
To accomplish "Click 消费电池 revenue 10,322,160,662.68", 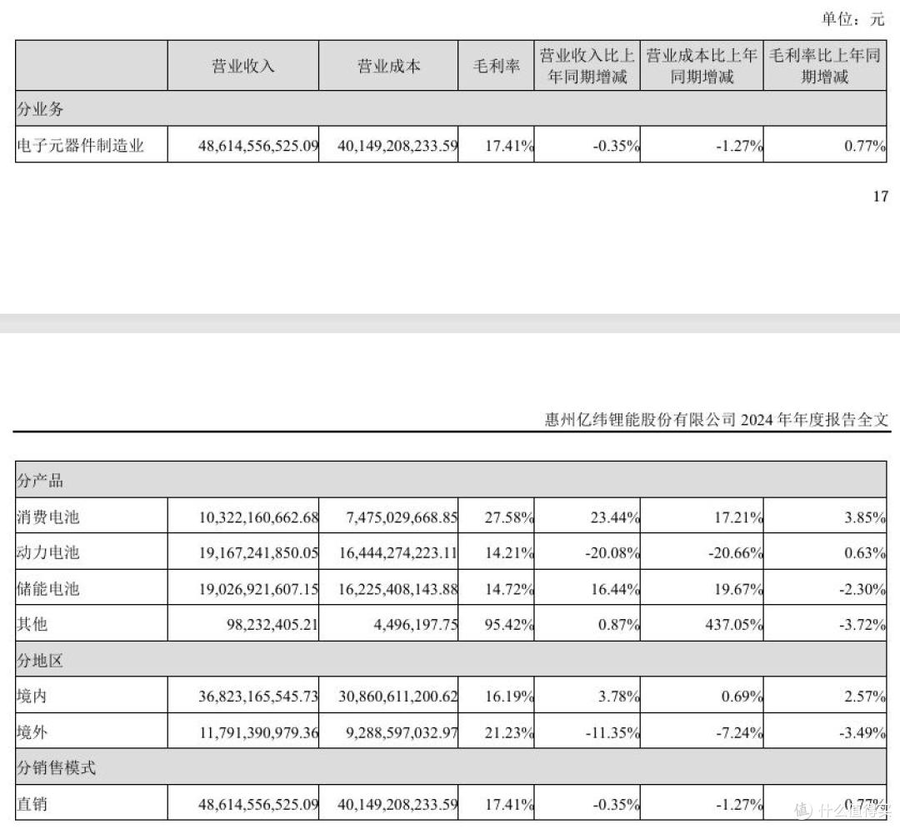I will 258,517.
